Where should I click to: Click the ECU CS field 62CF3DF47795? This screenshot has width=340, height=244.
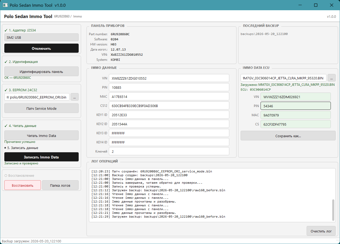[296, 124]
